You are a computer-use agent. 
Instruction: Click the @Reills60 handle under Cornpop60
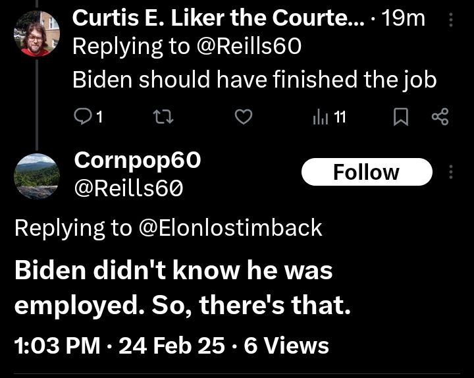[x=128, y=189]
